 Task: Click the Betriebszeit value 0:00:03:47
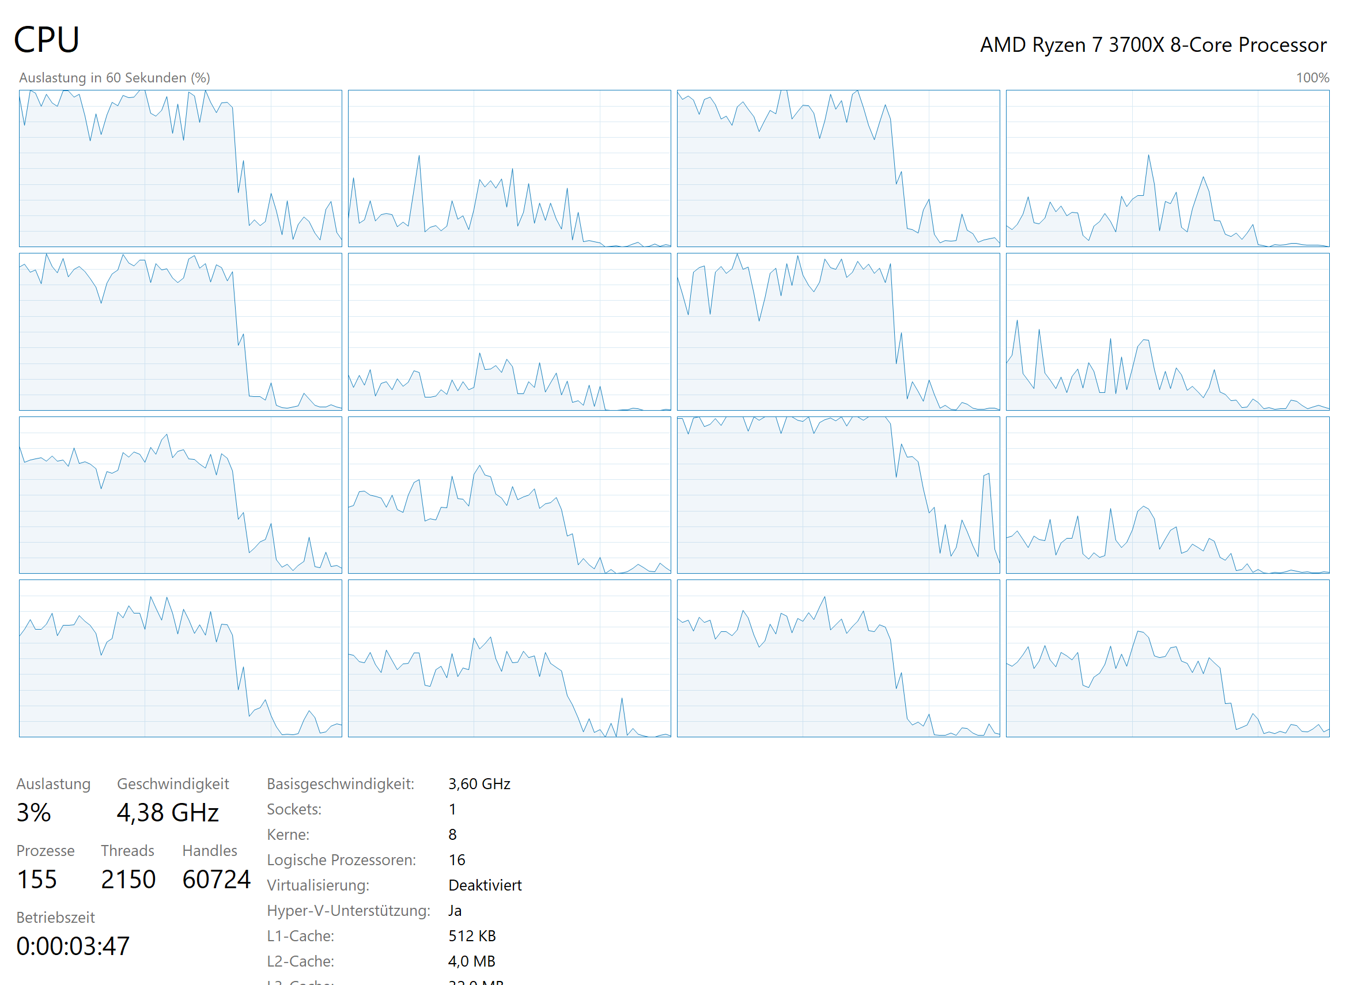[x=73, y=946]
